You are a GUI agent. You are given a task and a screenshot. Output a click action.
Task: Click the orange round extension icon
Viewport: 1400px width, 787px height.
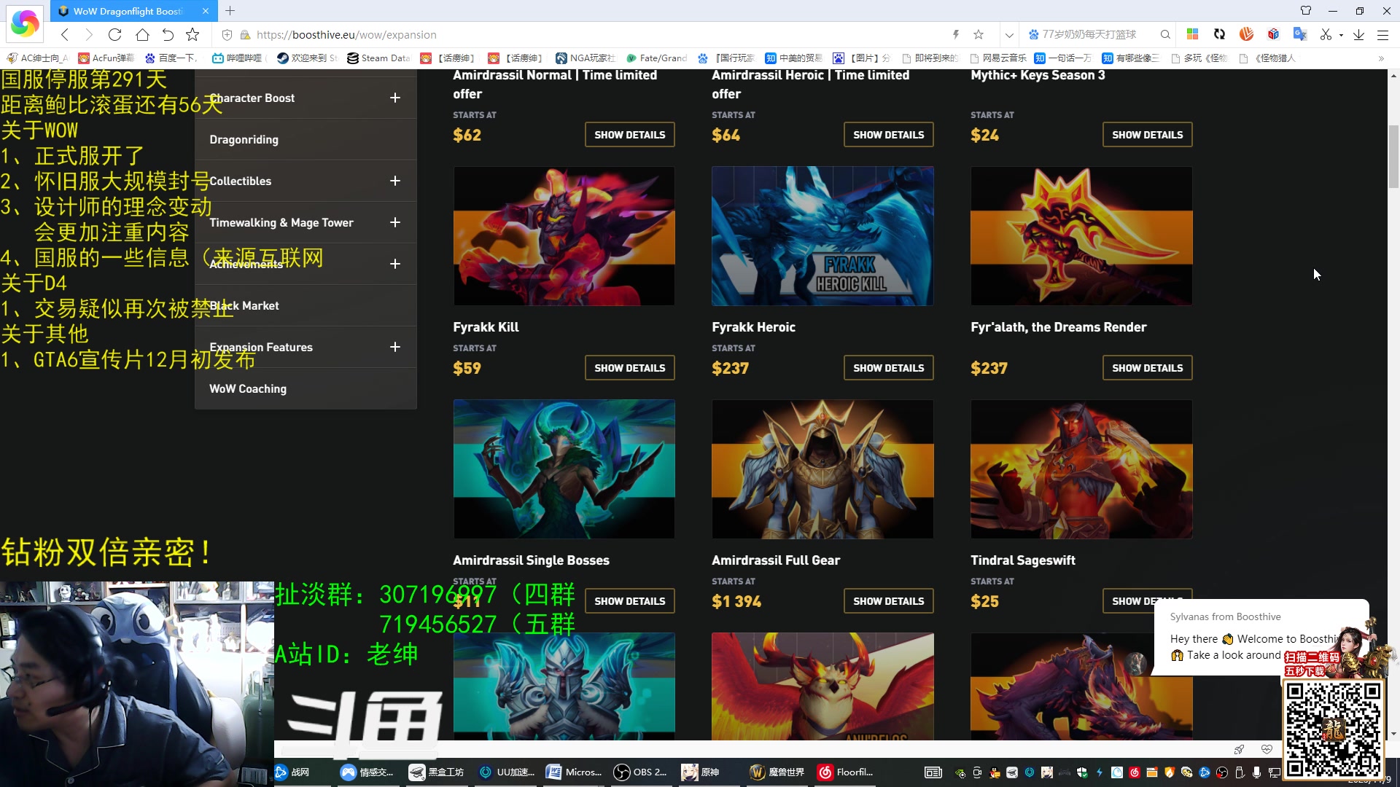point(1246,34)
